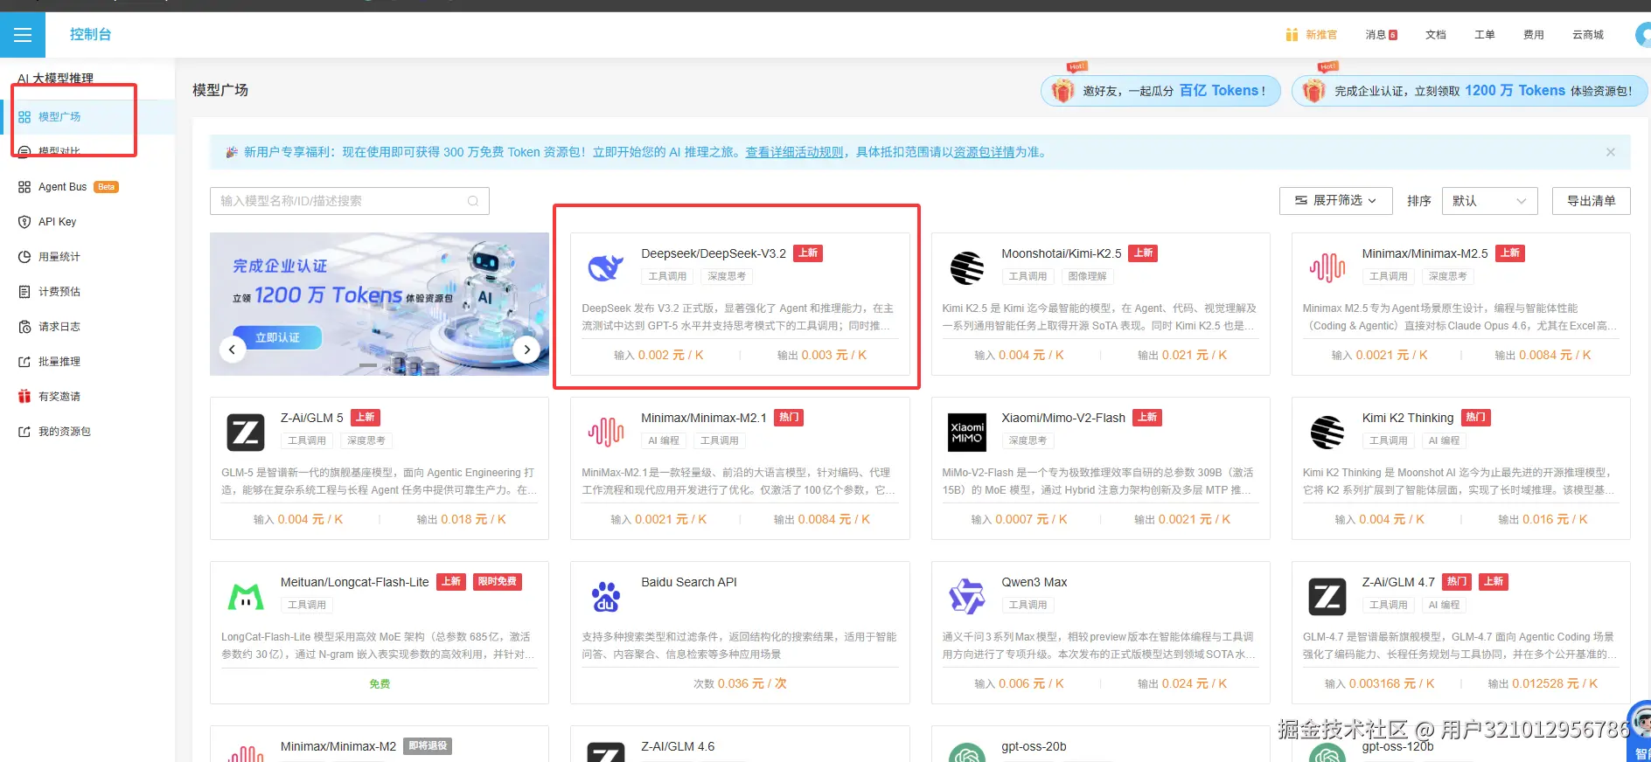Viewport: 1651px width, 762px height.
Task: Click the 用量统计 chart icon
Action: click(x=24, y=257)
